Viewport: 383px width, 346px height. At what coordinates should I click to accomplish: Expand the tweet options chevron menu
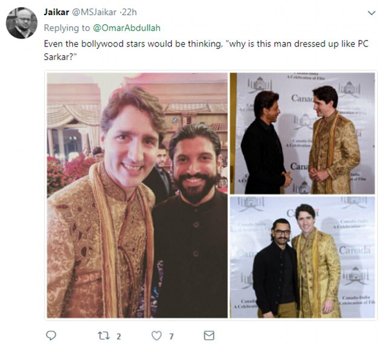click(x=372, y=13)
